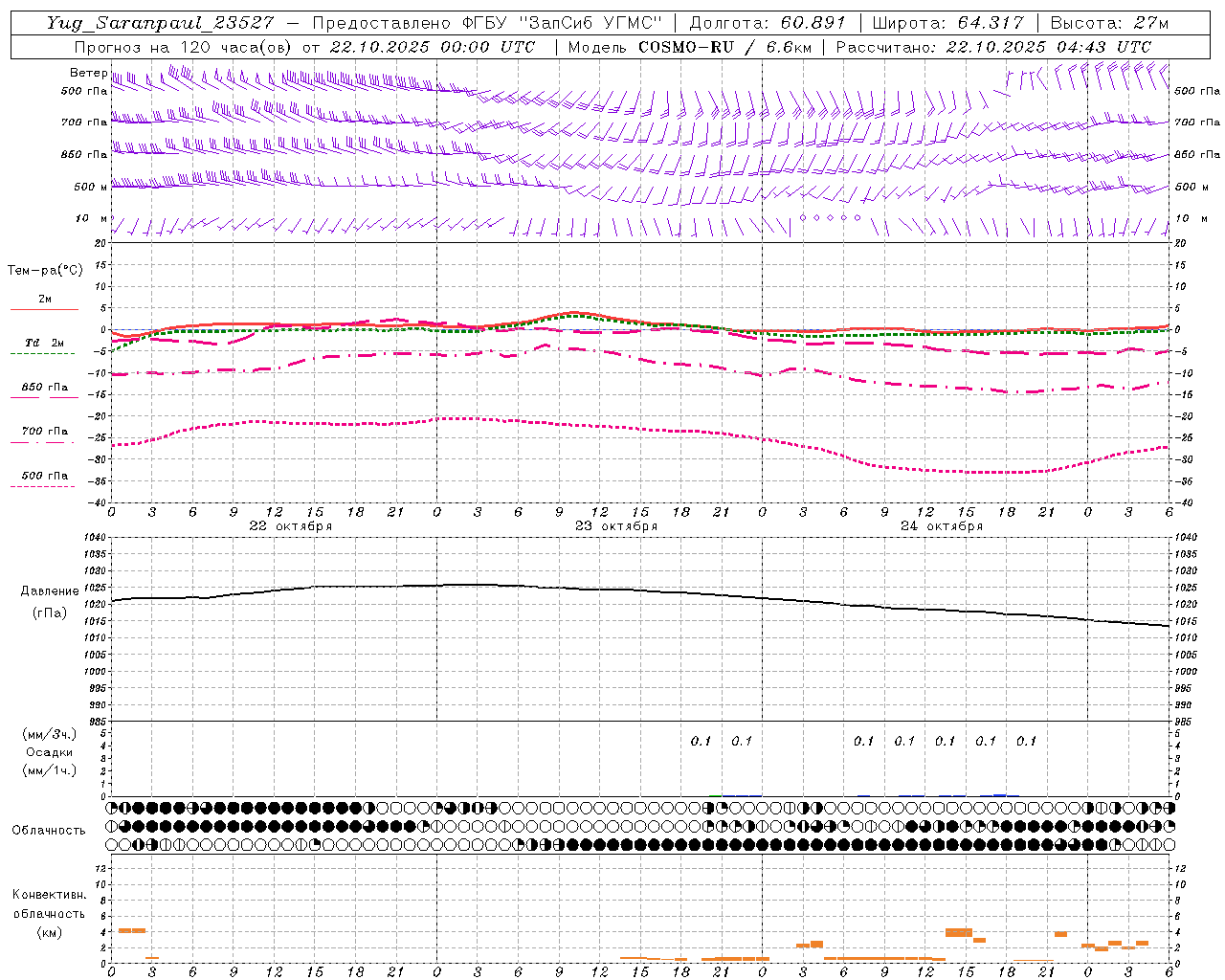Click the '24 октября' date label
This screenshot has width=1225, height=980.
[x=942, y=526]
